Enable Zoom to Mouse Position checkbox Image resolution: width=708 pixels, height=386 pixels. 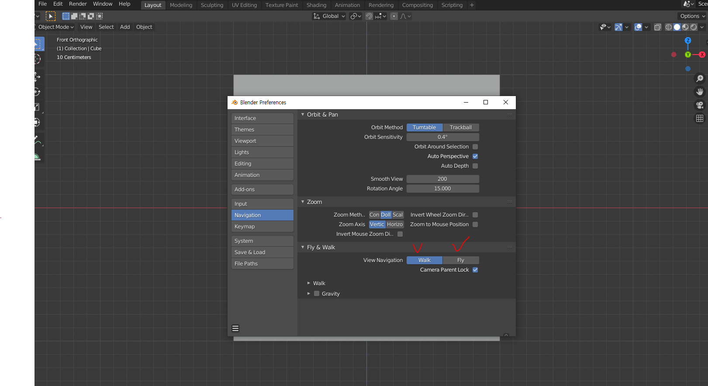tap(475, 224)
